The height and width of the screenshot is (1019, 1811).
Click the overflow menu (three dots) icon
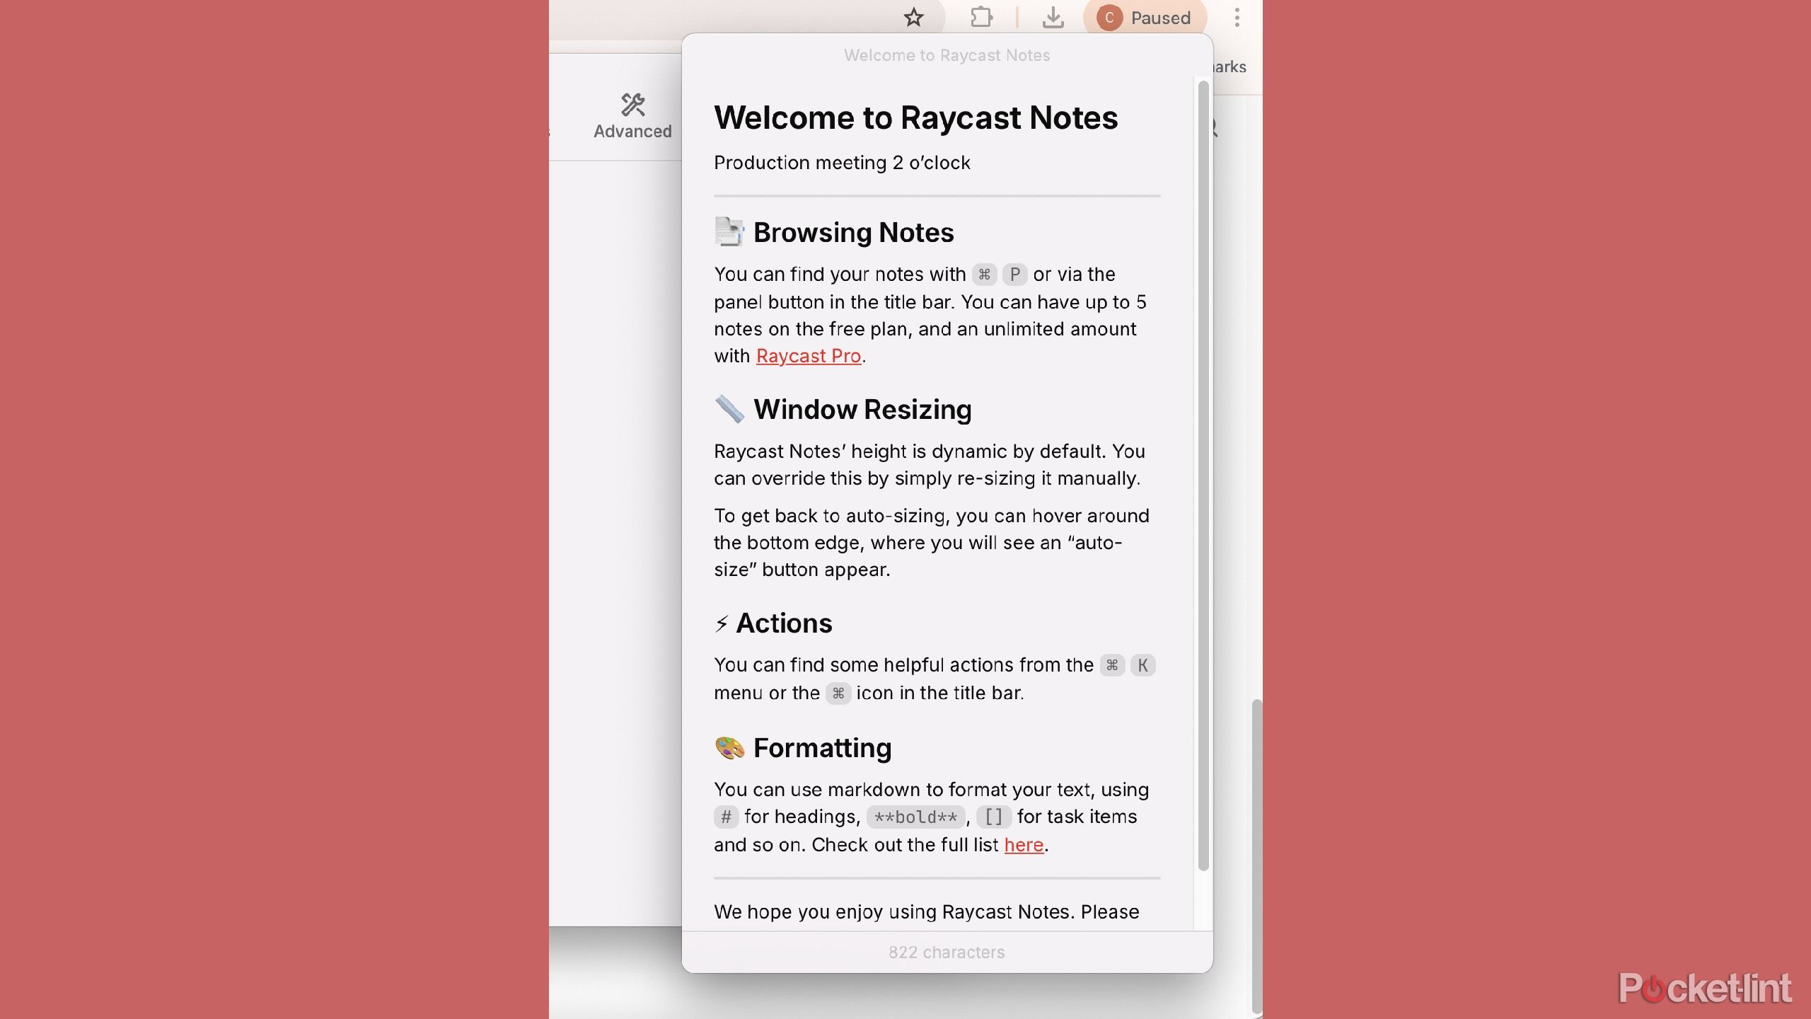(1237, 18)
